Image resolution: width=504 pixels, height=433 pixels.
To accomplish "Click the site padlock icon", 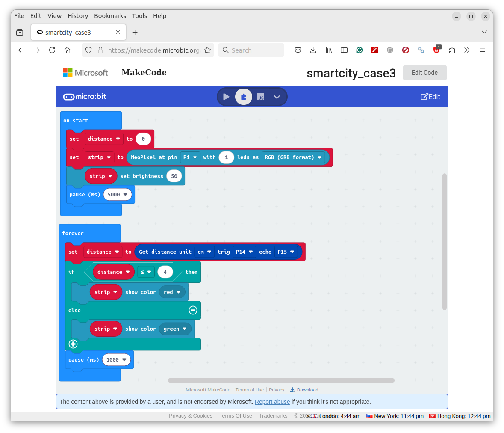I will (100, 50).
